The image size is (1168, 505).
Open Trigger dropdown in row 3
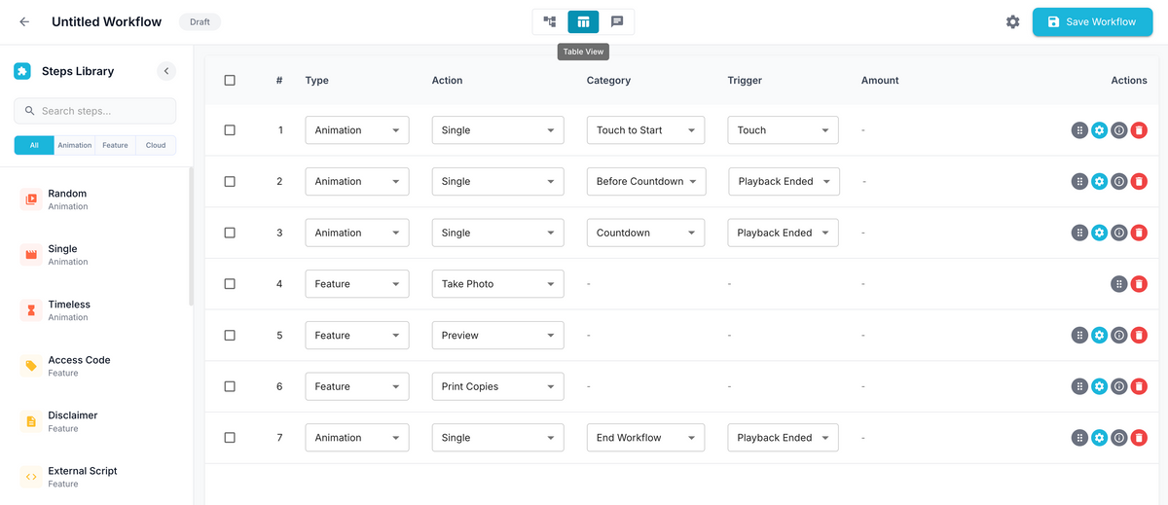(784, 233)
